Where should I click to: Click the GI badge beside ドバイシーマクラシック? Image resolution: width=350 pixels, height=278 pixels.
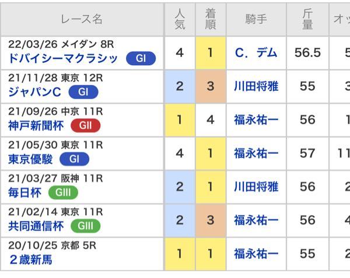point(142,59)
